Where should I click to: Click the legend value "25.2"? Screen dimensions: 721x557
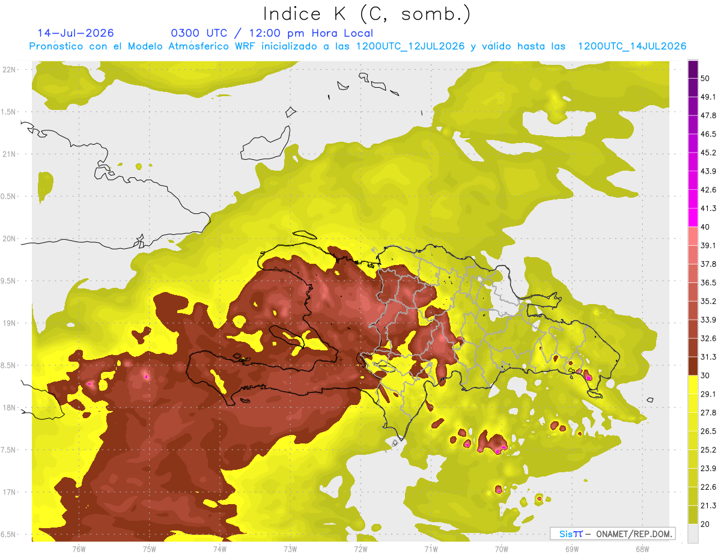pos(708,450)
